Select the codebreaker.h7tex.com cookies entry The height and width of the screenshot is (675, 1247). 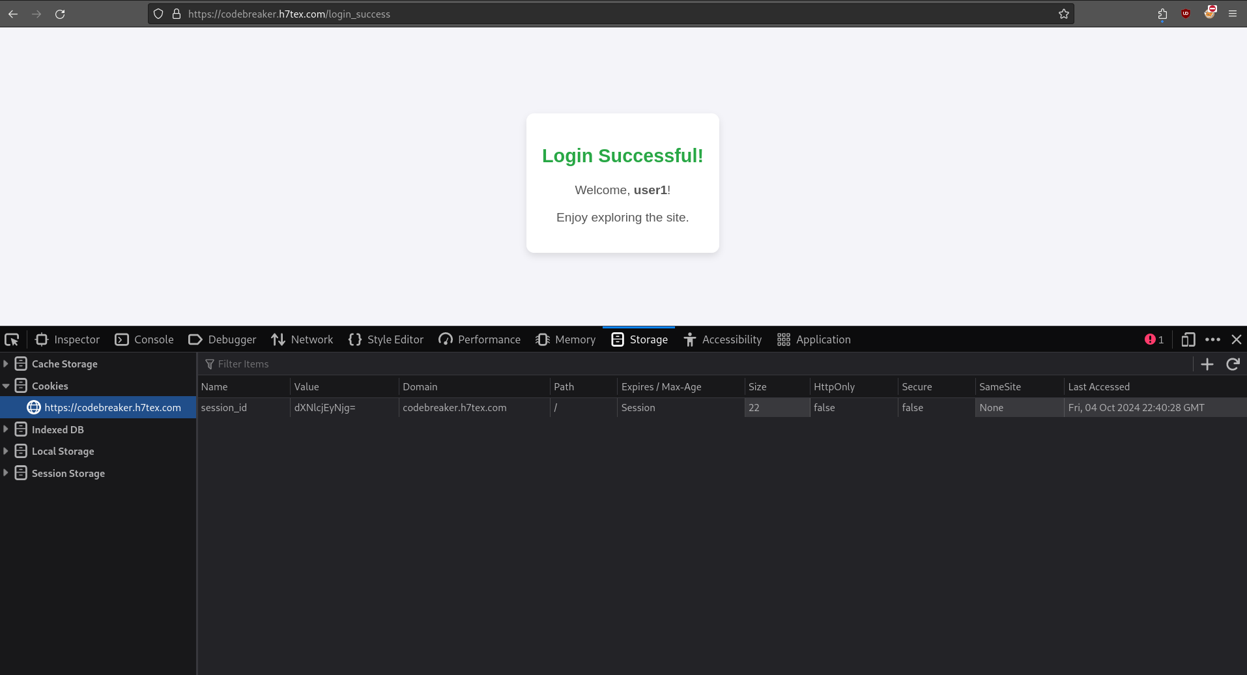[x=112, y=407]
